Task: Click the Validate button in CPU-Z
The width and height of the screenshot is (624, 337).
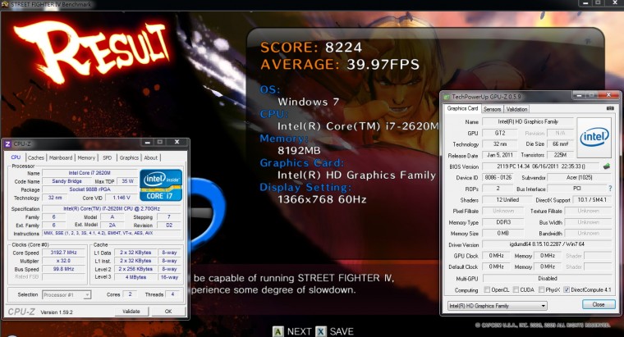Action: 131,312
